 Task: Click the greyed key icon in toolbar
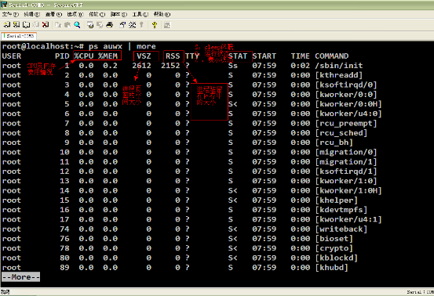coord(141,25)
